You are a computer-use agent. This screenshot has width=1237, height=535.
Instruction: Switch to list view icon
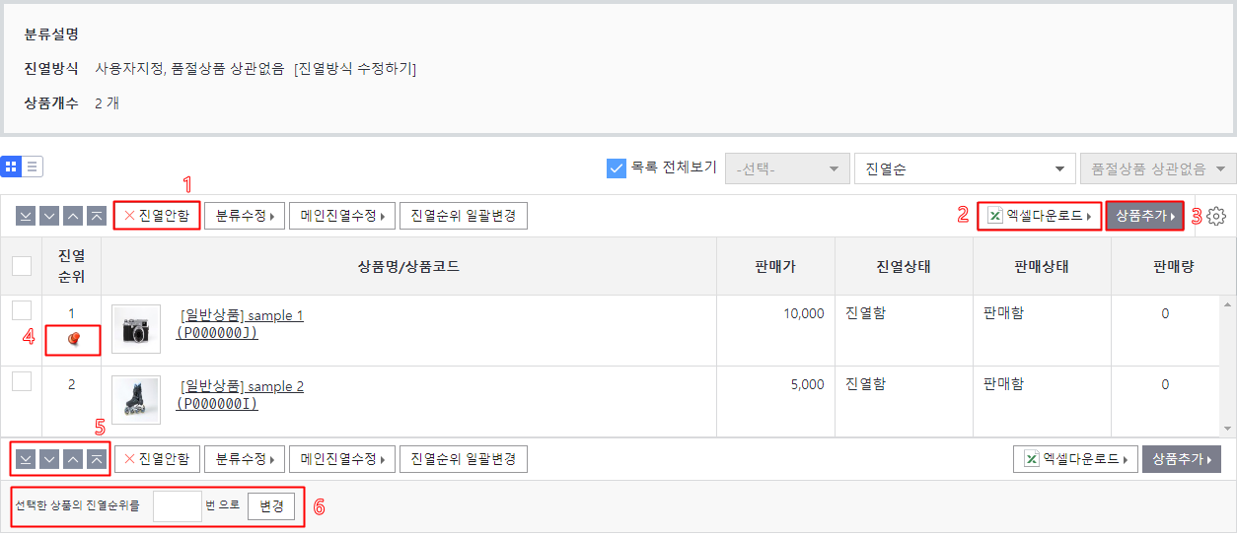33,167
